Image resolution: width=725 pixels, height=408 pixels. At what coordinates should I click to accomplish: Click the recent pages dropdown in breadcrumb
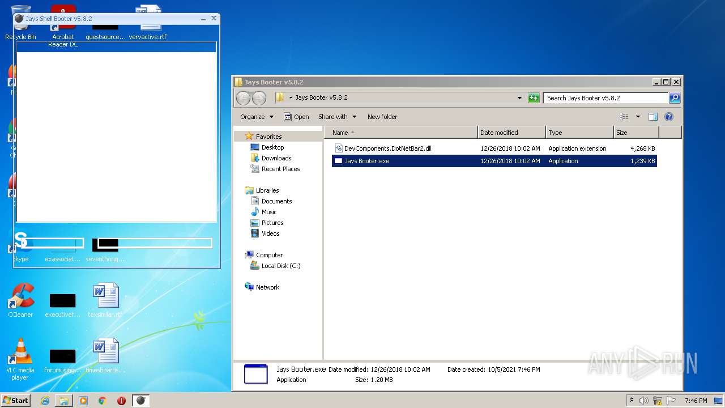(291, 97)
